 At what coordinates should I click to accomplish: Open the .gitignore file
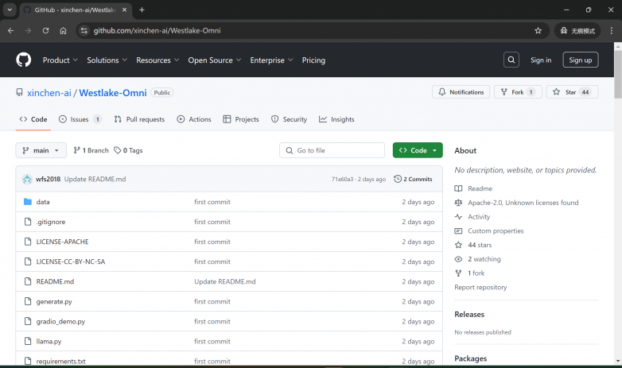51,222
